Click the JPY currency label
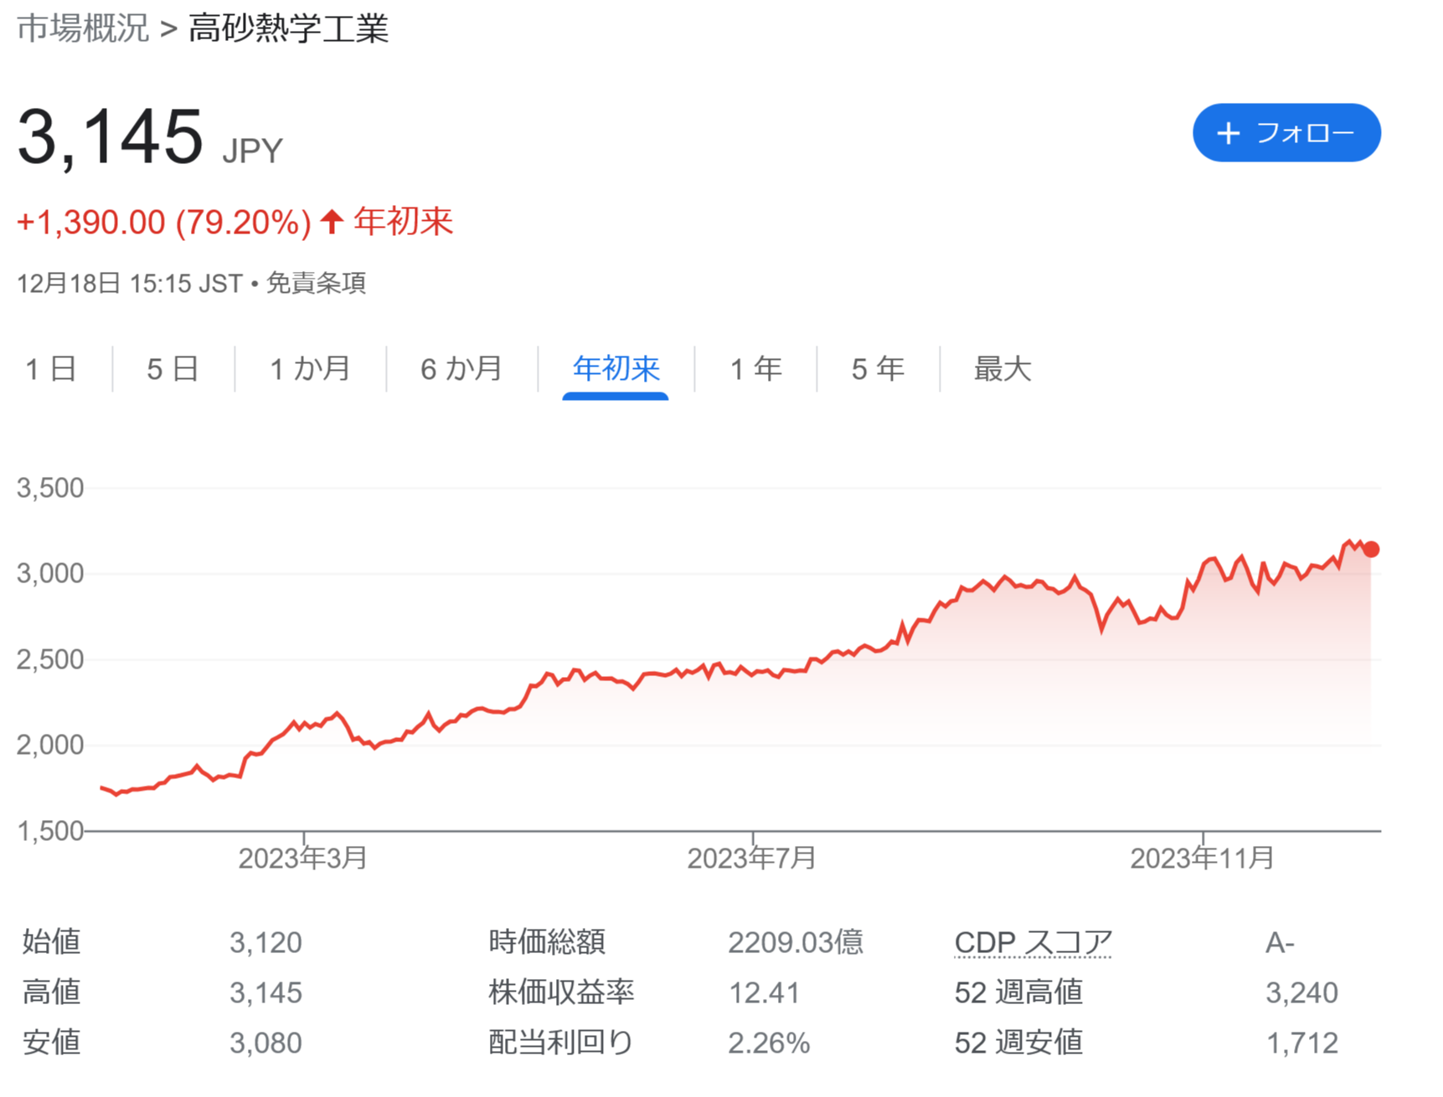The image size is (1443, 1097). [x=253, y=151]
